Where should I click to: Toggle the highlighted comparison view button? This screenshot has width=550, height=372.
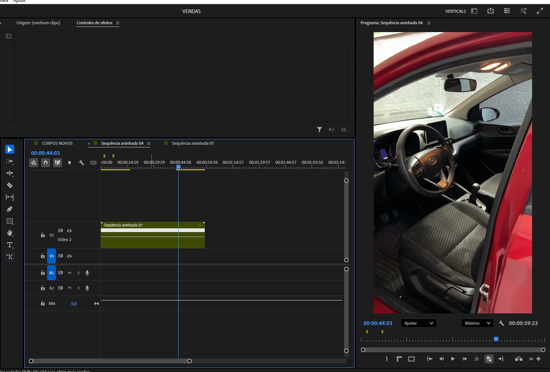489,359
